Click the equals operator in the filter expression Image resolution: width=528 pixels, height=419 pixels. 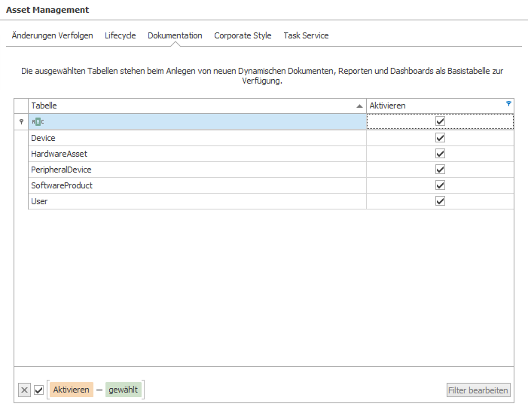click(x=99, y=390)
